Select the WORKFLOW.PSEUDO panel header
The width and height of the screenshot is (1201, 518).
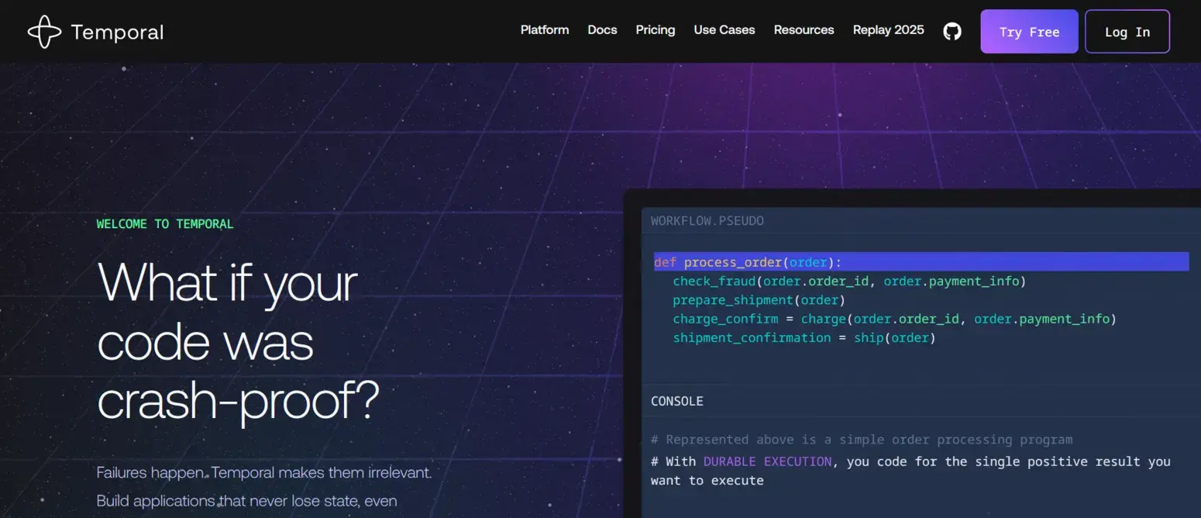coord(707,221)
